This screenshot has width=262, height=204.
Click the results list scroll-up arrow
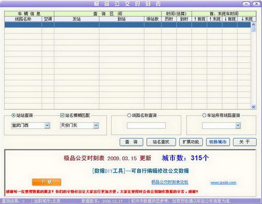click(254, 25)
